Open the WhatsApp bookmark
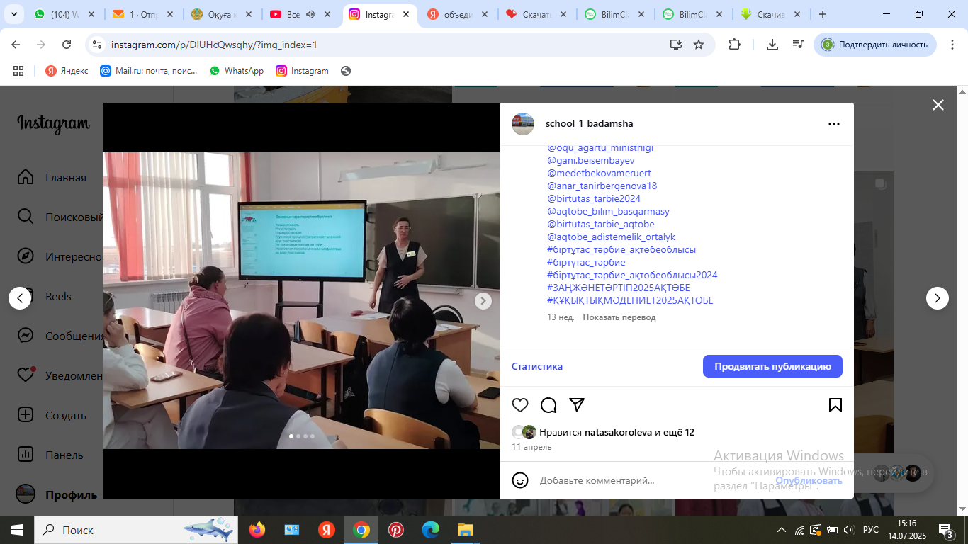The height and width of the screenshot is (544, 968). [x=237, y=71]
